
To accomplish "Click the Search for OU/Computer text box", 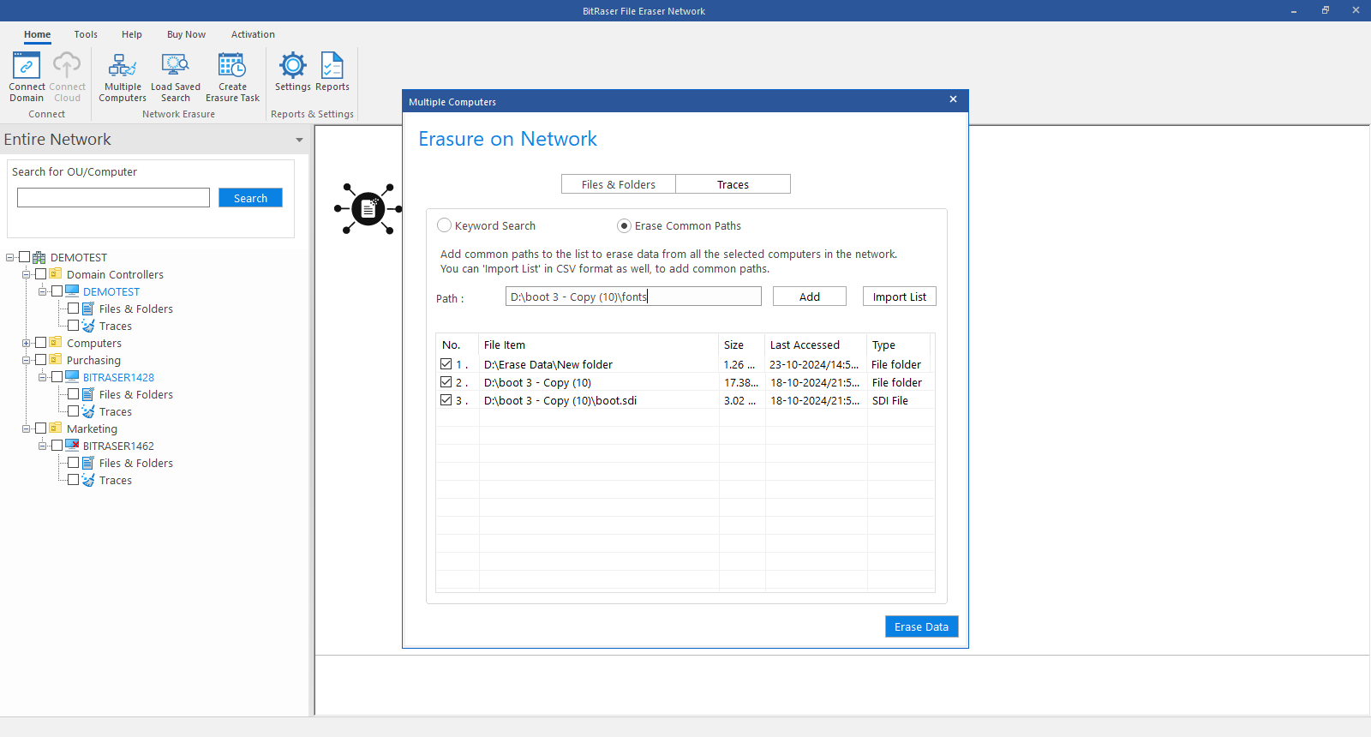I will 113,198.
